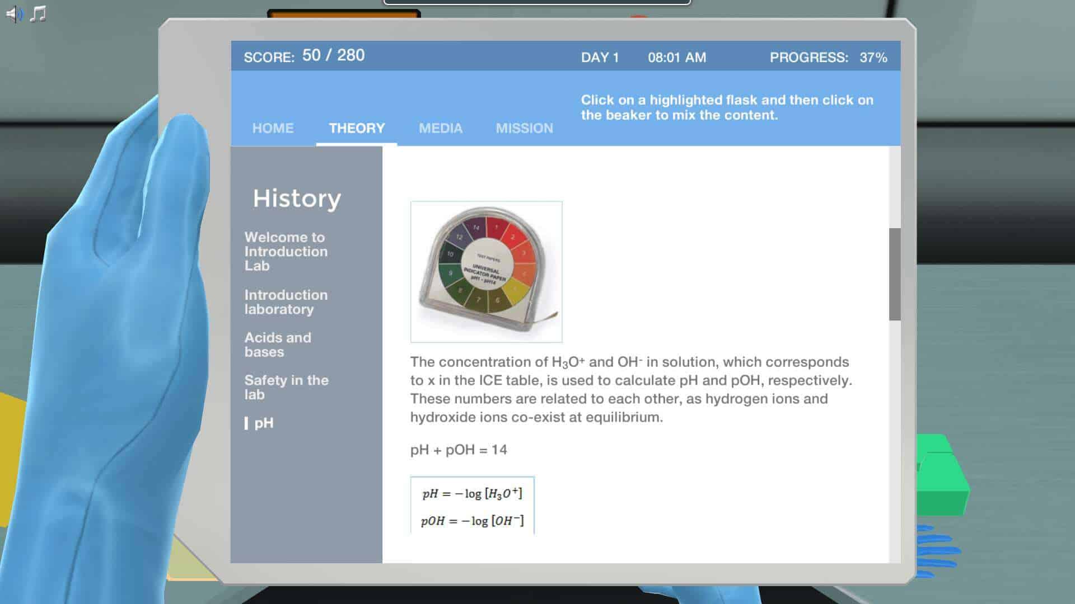This screenshot has width=1075, height=604.
Task: Click the scrollbar track below handle
Action: [x=894, y=442]
